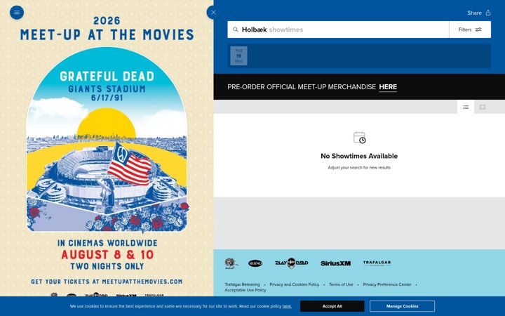The width and height of the screenshot is (505, 316).
Task: Click 'PRE-ORDER OFFICIAL MEET-UP MERCHANDISE' text
Action: (302, 87)
